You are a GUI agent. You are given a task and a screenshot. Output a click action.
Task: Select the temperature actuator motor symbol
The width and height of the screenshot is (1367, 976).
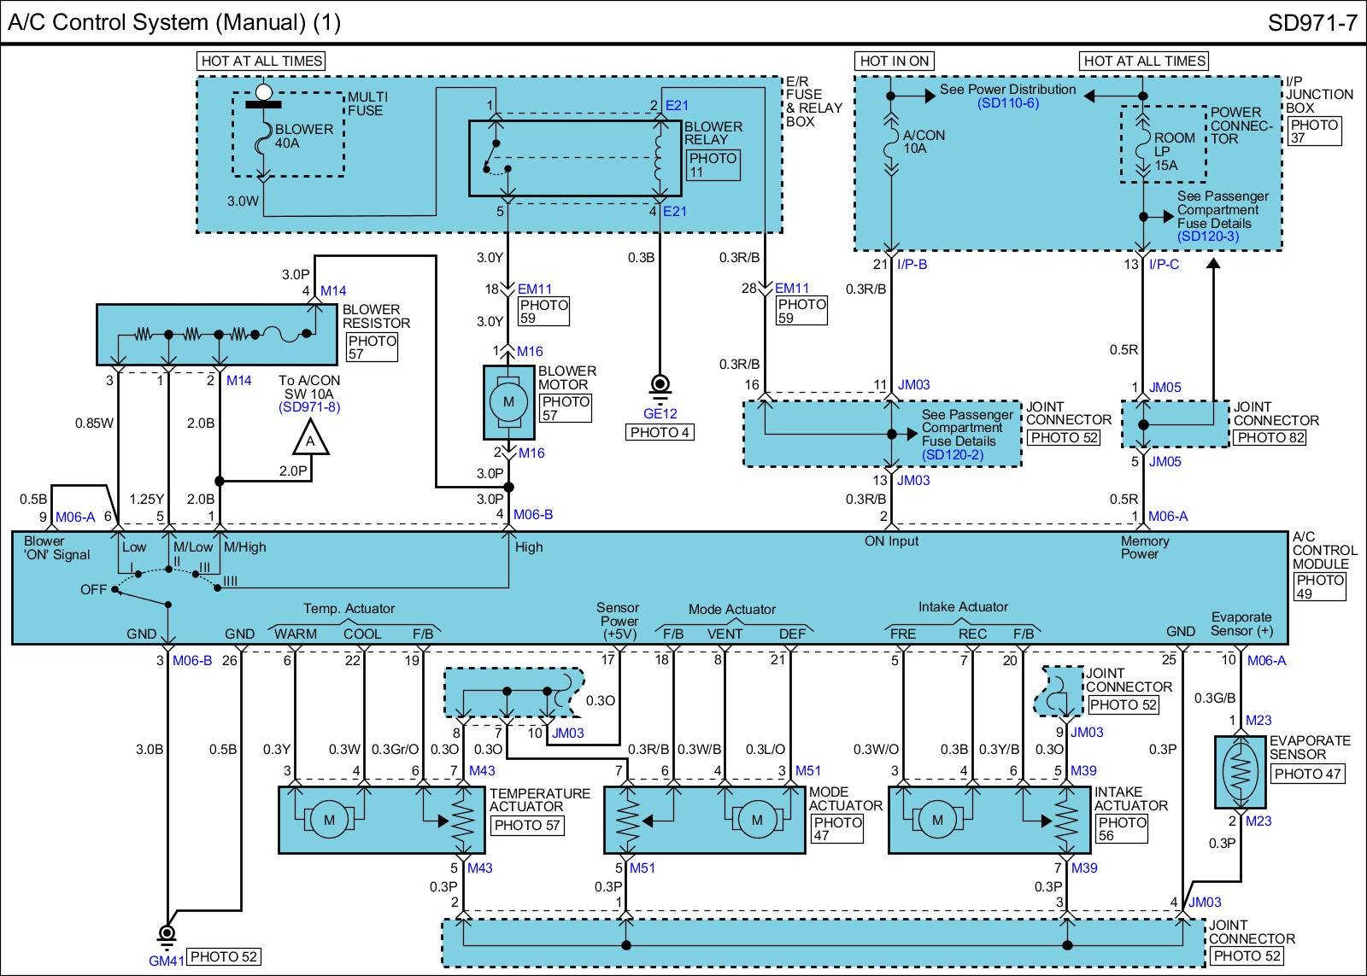(x=329, y=821)
